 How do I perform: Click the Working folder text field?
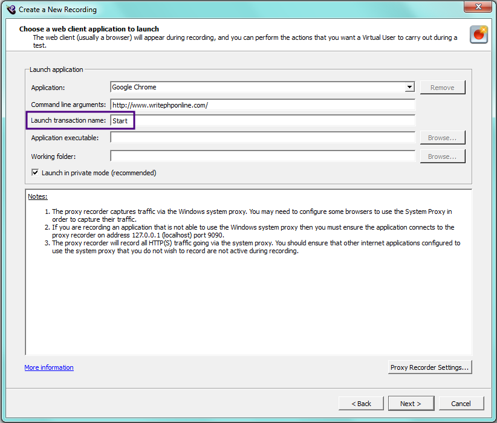pyautogui.click(x=262, y=157)
